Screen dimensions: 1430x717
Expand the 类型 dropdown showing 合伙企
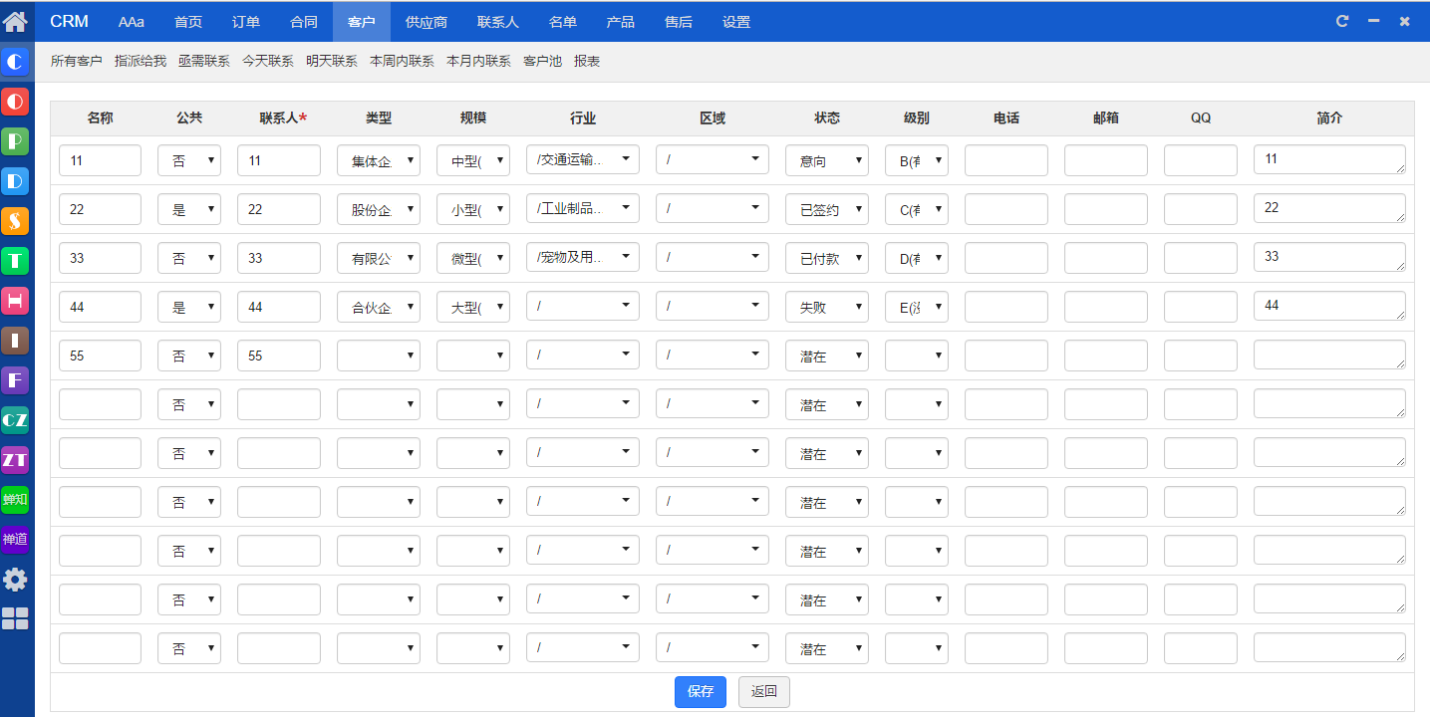click(x=378, y=308)
